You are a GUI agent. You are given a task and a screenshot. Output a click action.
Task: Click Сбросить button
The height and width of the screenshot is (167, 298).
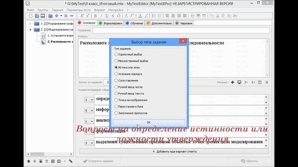tap(250, 161)
